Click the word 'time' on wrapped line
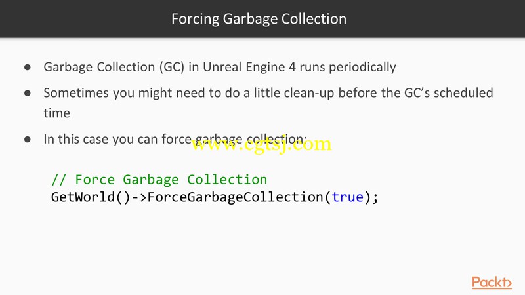This screenshot has width=525, height=295. point(56,113)
